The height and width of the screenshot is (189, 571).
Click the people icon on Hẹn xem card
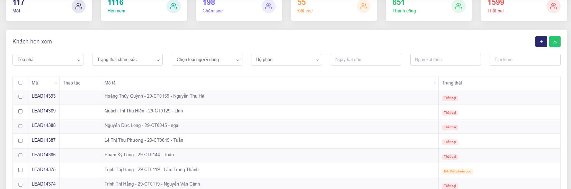coord(173,6)
